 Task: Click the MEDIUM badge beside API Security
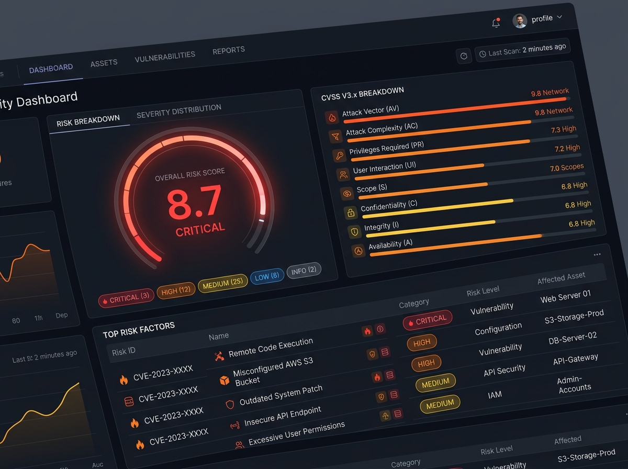[435, 384]
